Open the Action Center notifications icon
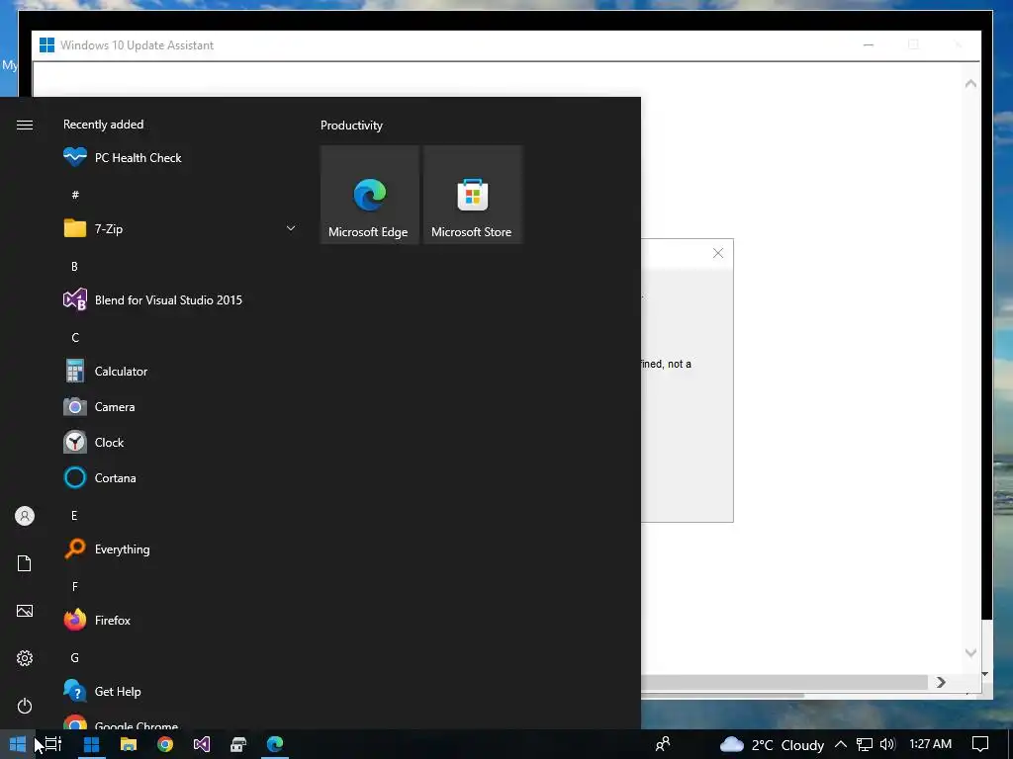1013x759 pixels. pyautogui.click(x=980, y=744)
